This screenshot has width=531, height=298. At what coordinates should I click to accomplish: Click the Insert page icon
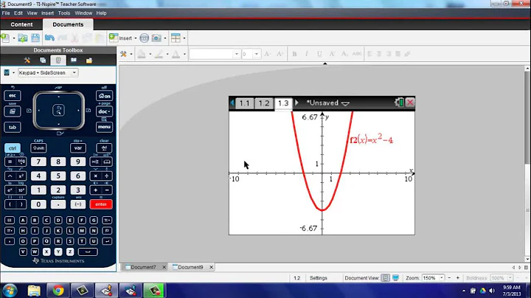pos(114,38)
